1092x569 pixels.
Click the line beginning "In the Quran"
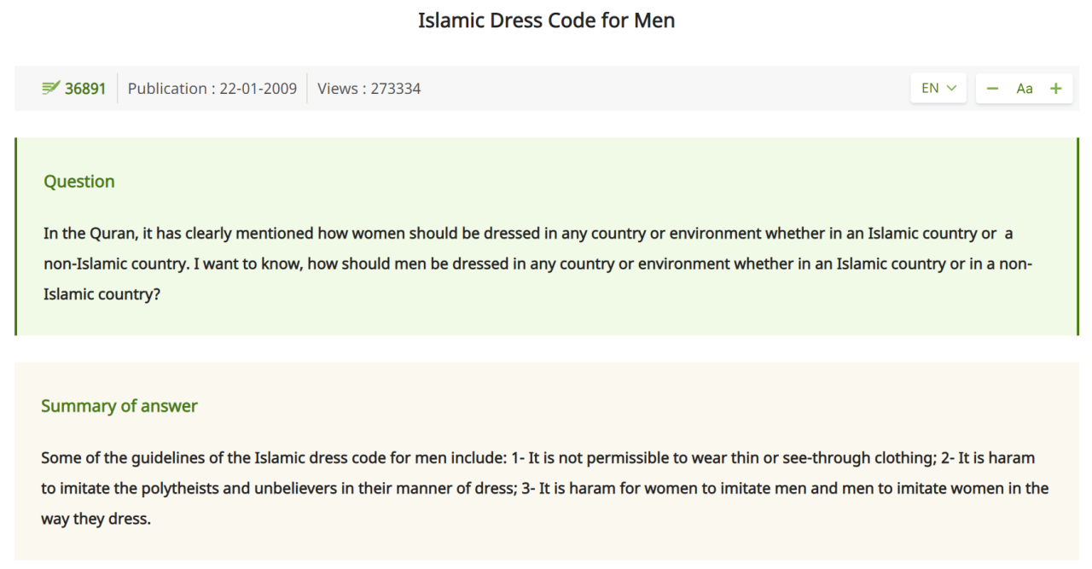point(528,233)
